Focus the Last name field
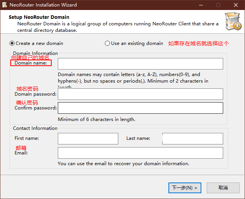 click(x=193, y=139)
